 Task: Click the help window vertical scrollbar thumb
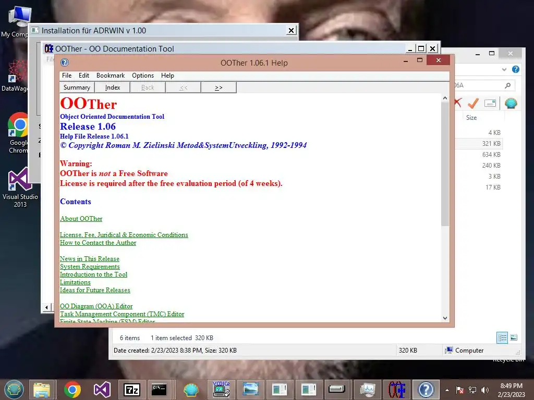click(445, 164)
